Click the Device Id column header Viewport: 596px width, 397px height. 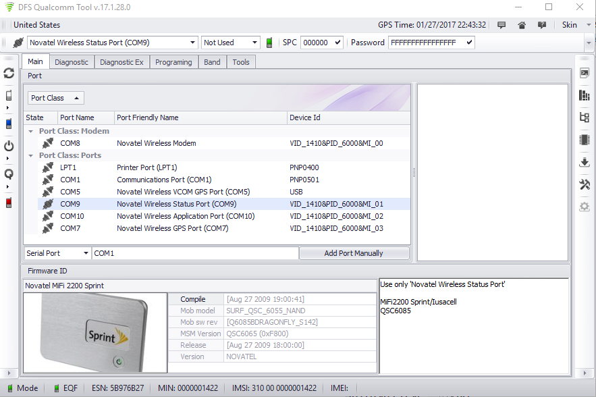click(x=348, y=118)
